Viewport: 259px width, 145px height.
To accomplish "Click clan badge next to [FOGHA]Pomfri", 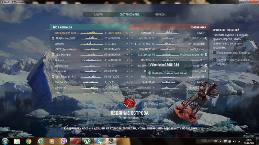I will 206,38.
